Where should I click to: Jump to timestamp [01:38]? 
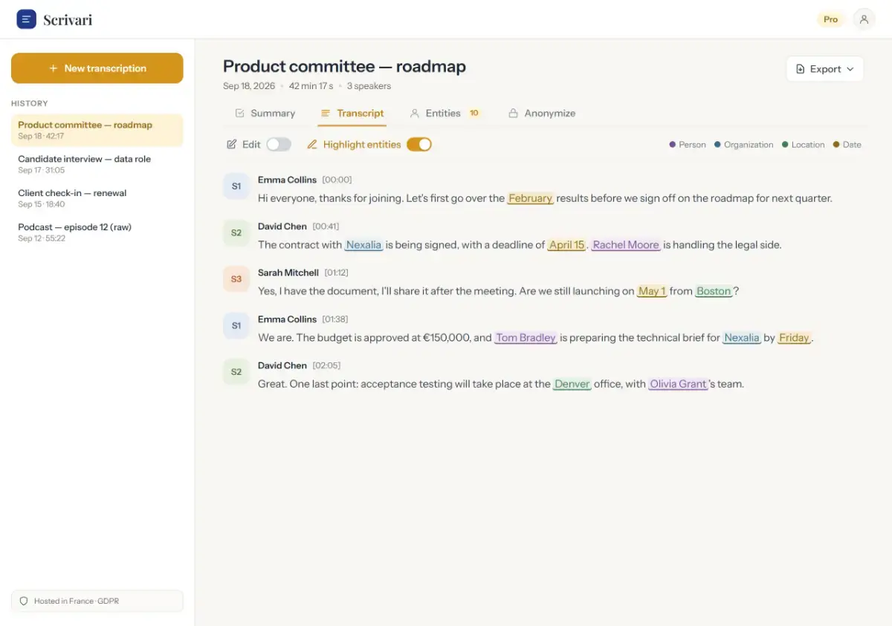(x=334, y=319)
